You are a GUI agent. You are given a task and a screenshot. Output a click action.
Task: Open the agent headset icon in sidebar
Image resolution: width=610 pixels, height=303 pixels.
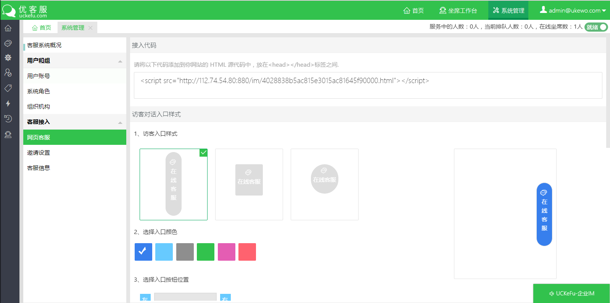coord(8,135)
